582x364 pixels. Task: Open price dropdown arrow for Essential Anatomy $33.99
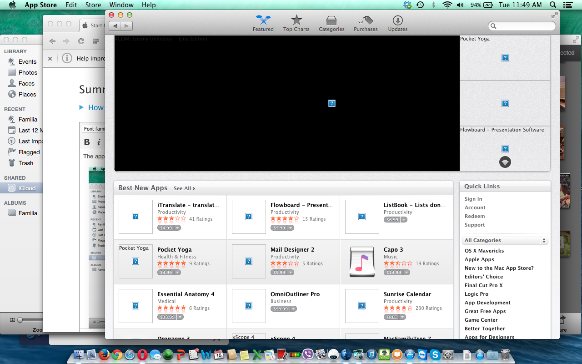coord(180,317)
